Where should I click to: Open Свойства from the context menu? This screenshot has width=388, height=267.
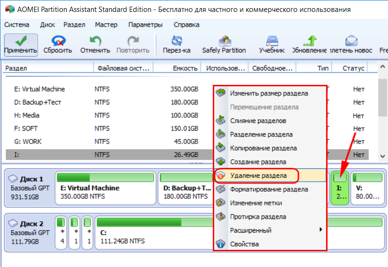coord(244,244)
